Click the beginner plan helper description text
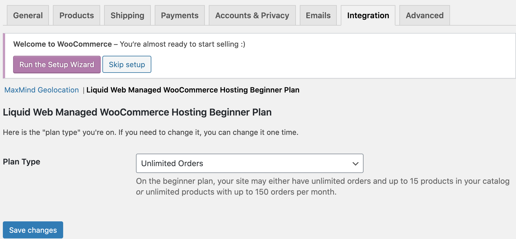Image resolution: width=516 pixels, height=239 pixels. (x=323, y=186)
